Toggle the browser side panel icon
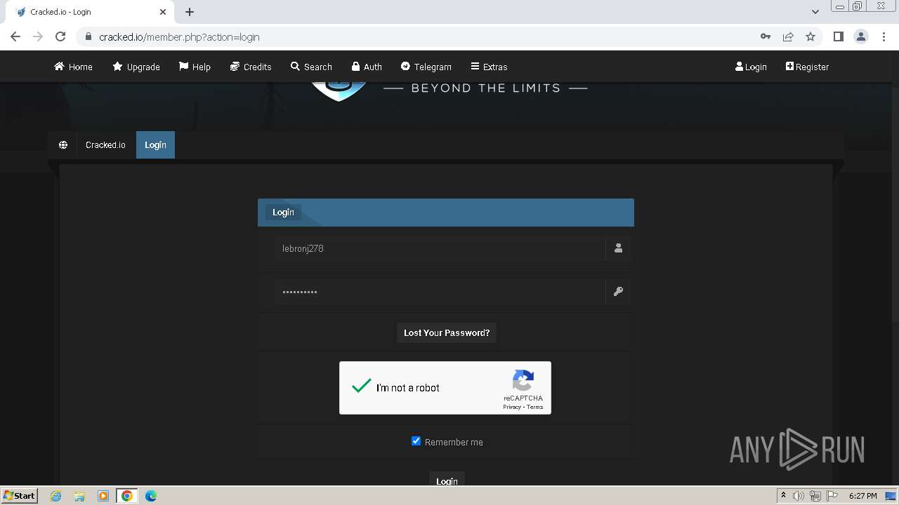 pos(838,36)
